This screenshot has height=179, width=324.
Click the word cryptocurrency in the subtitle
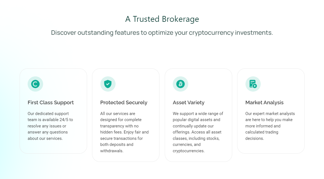211,33
